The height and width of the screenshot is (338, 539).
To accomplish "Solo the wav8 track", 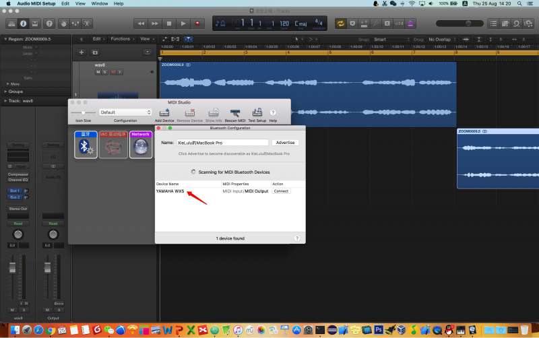I will pyautogui.click(x=105, y=71).
